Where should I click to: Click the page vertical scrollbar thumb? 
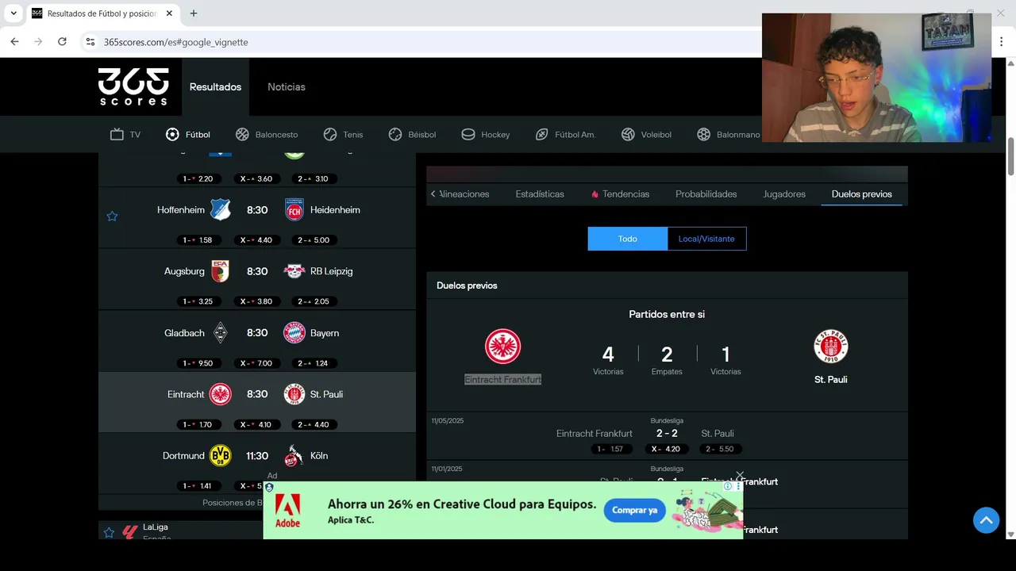[x=1010, y=157]
